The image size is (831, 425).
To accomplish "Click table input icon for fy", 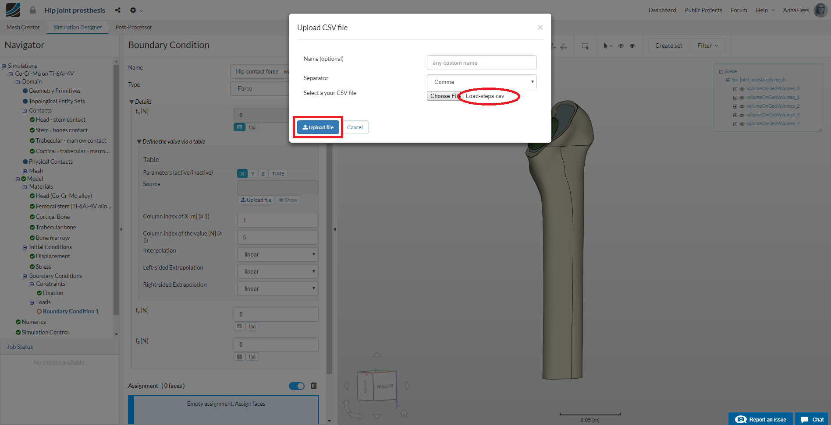I will click(239, 327).
